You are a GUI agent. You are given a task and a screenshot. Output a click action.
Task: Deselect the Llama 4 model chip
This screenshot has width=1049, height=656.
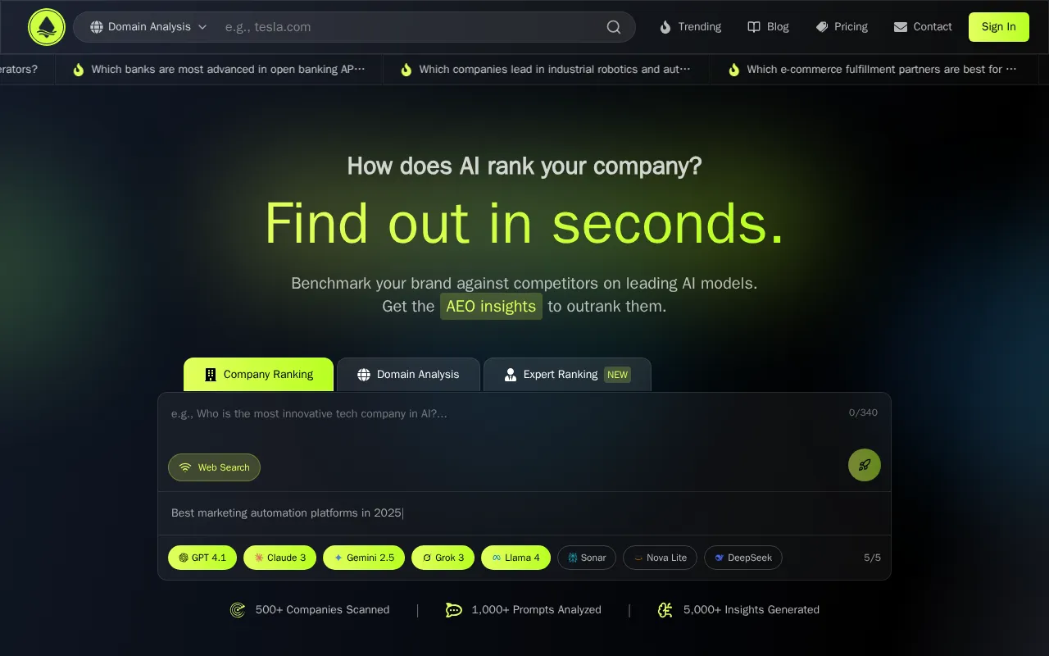(515, 558)
